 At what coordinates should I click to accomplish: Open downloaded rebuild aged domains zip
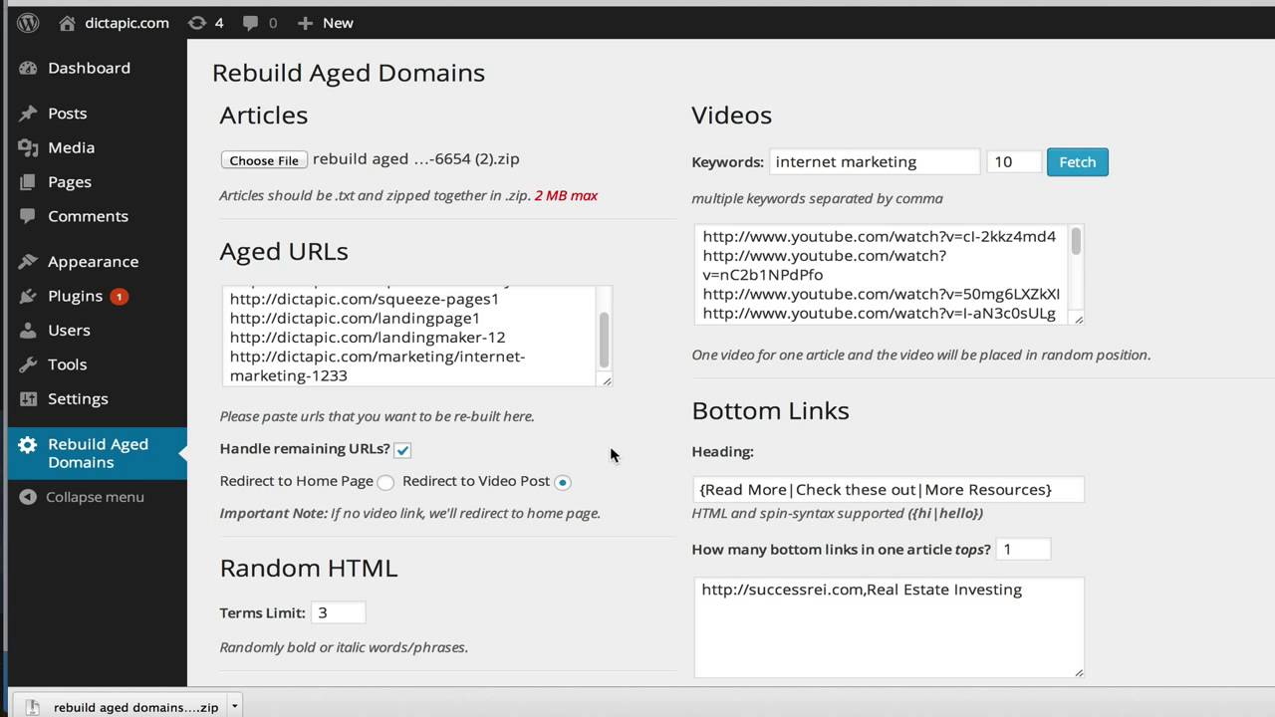[135, 707]
